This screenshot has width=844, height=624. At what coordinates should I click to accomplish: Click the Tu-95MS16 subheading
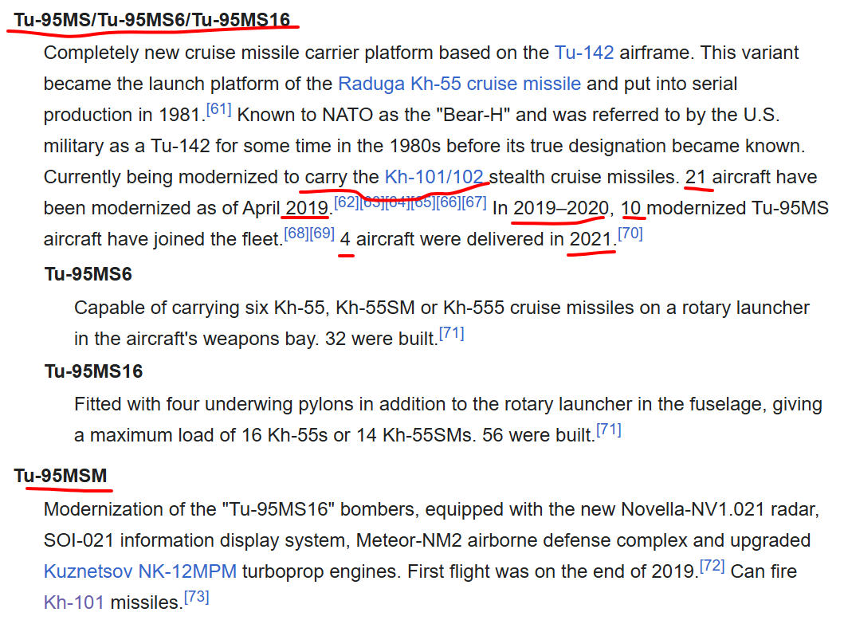94,371
